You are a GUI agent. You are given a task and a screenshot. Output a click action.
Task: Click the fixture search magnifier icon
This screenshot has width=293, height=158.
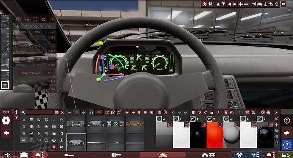(x=23, y=112)
